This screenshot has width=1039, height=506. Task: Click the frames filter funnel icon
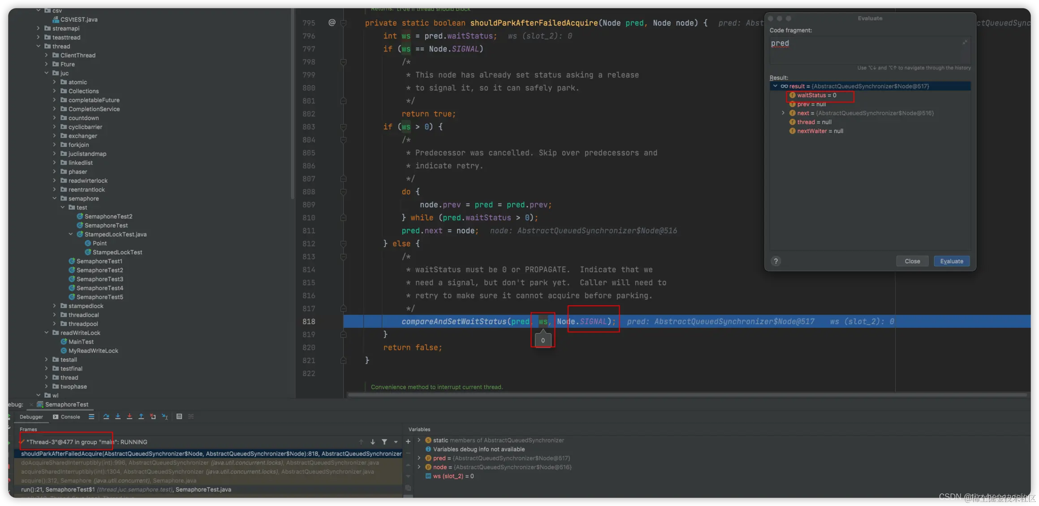(384, 442)
